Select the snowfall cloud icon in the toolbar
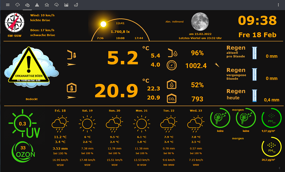This screenshot has height=172, width=285. coord(17,5)
